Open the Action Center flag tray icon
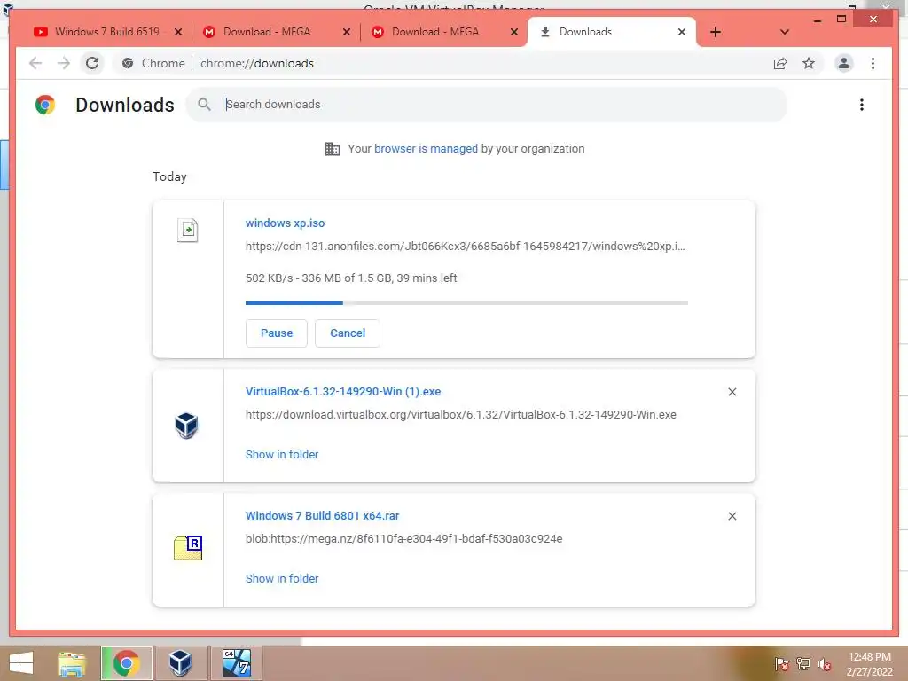The width and height of the screenshot is (908, 681). coord(781,663)
